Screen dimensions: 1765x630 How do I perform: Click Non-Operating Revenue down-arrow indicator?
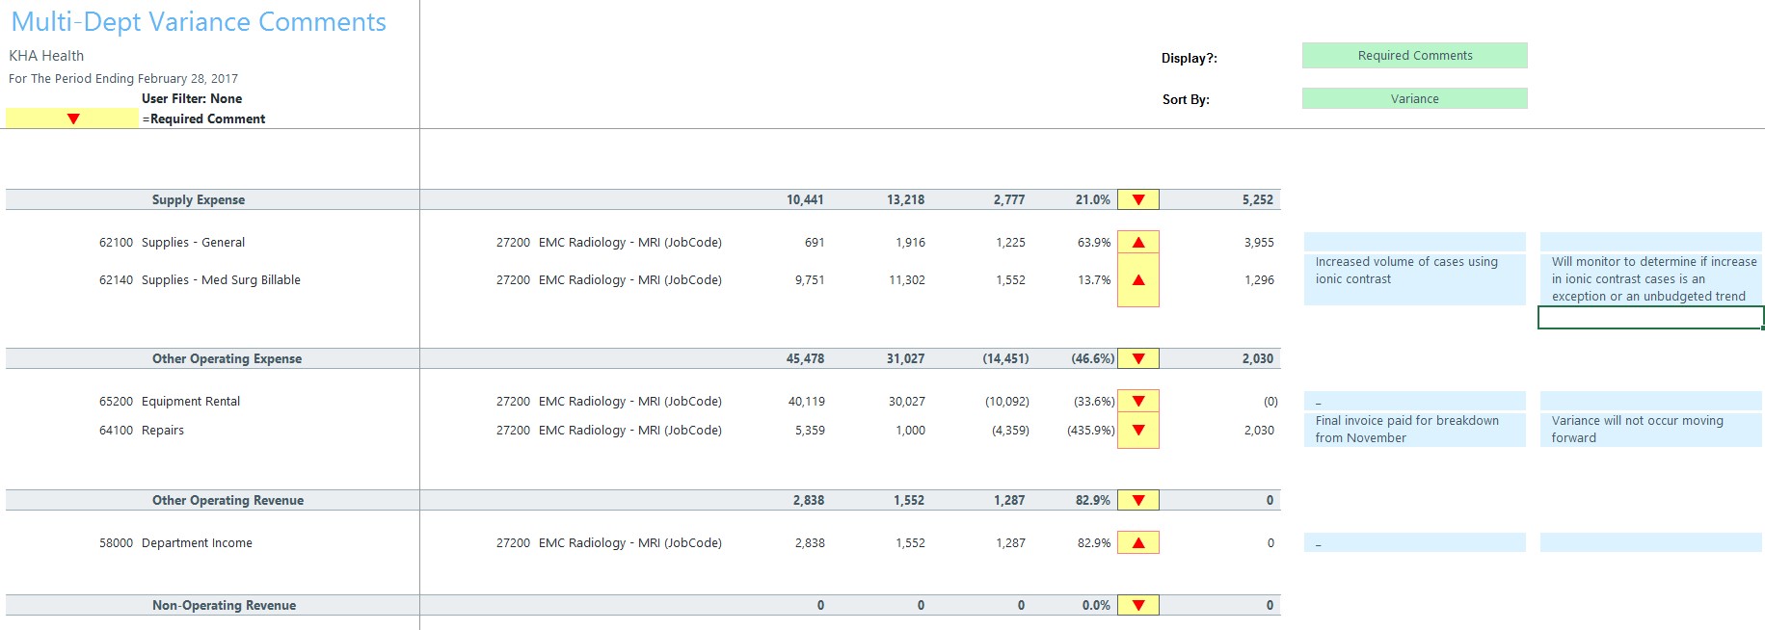coord(1138,605)
